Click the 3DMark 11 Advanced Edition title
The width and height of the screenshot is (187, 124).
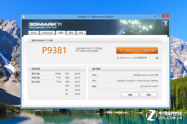[95, 17]
